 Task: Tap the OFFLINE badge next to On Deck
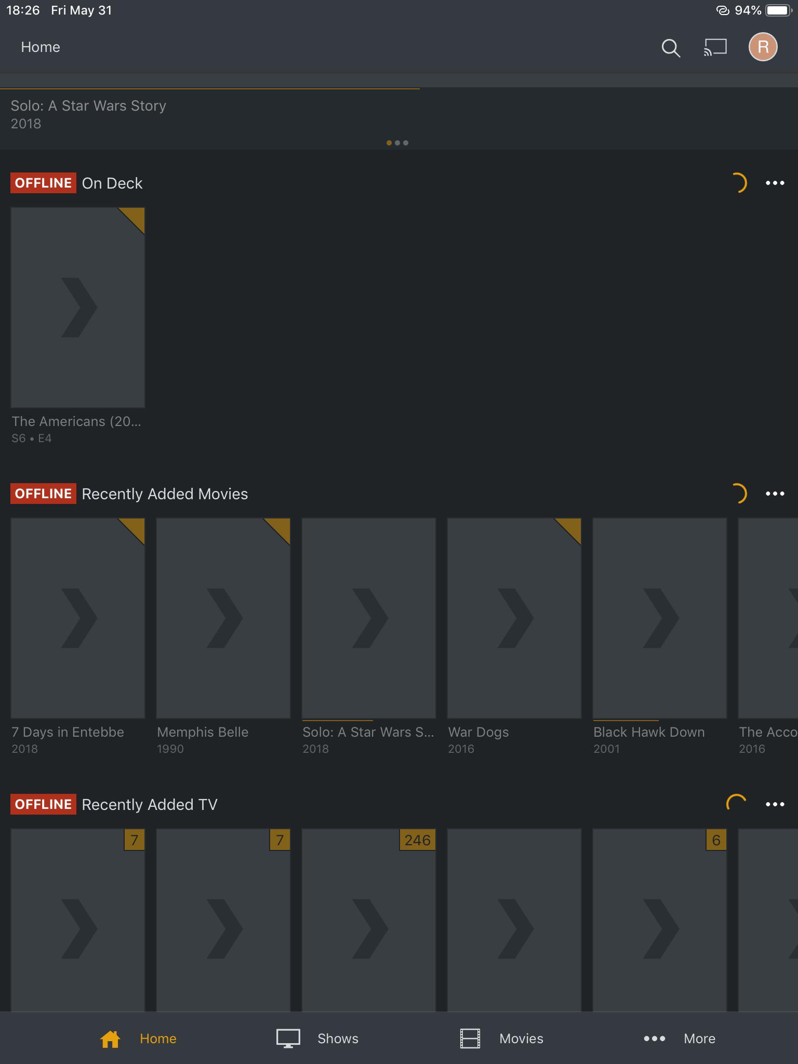43,183
